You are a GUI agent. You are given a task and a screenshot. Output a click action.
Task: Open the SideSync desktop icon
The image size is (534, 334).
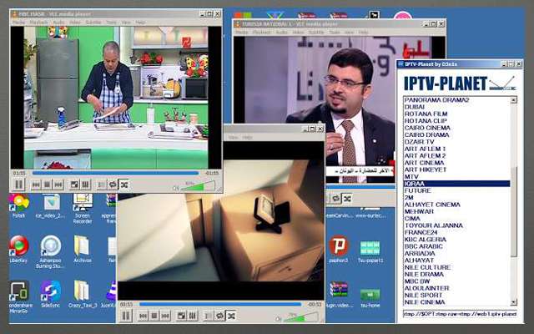pos(50,294)
